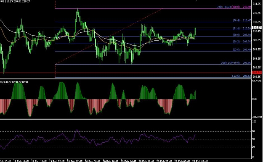Click the 20 Feb 18:45 time label

[146, 161]
